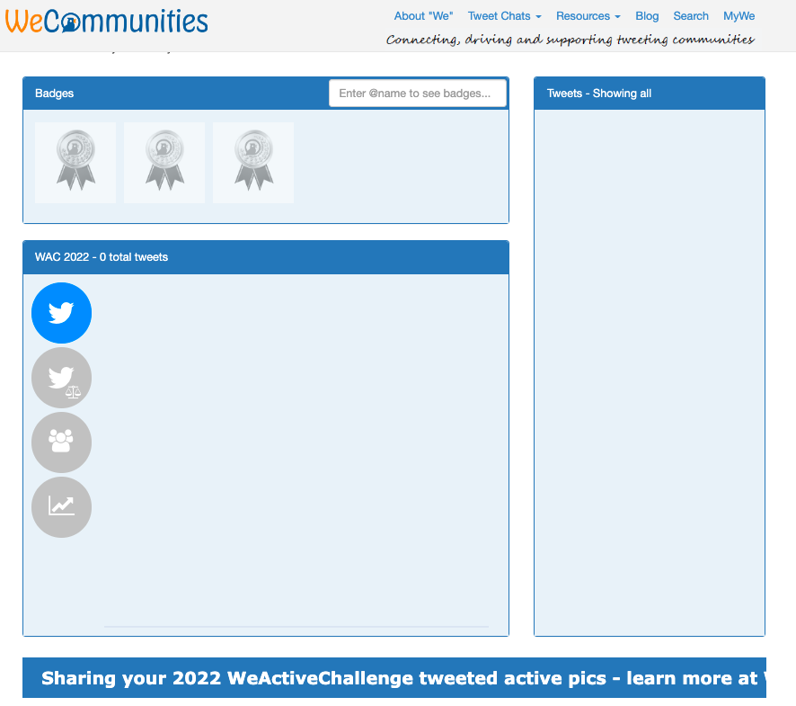796x706 pixels.
Task: Select the blue Twitter tweets view icon
Action: pos(61,312)
